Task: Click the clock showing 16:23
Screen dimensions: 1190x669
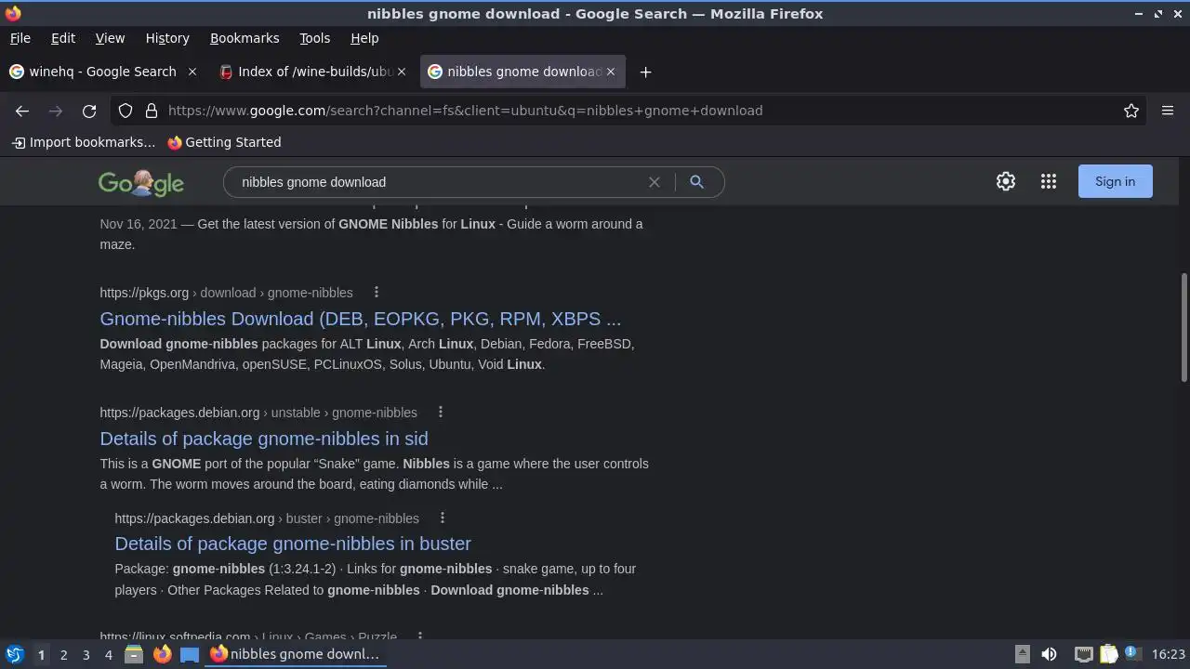Action: click(x=1169, y=654)
